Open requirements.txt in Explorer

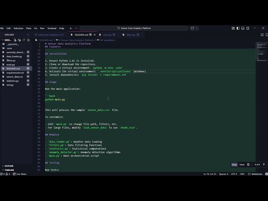15,72
